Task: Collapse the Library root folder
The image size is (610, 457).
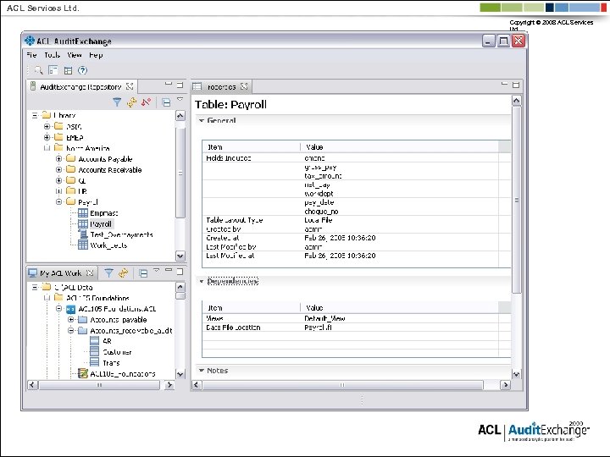Action: click(35, 115)
